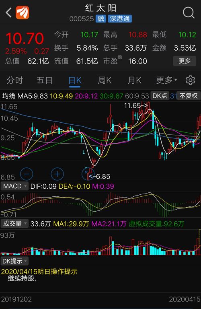This screenshot has height=309, width=201.
Task: Tap the stock name 红太阳
Action: click(100, 8)
